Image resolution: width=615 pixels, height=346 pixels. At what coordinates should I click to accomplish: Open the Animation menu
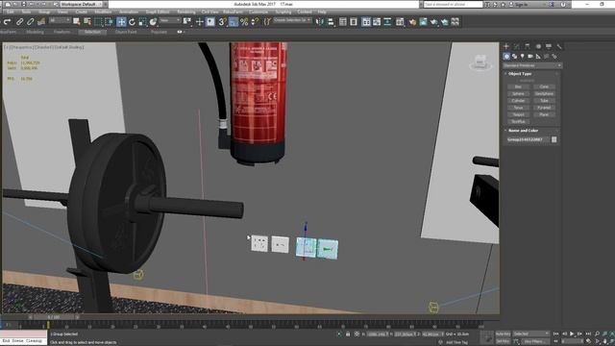click(x=129, y=12)
